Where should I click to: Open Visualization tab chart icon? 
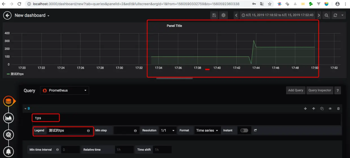pos(9,118)
